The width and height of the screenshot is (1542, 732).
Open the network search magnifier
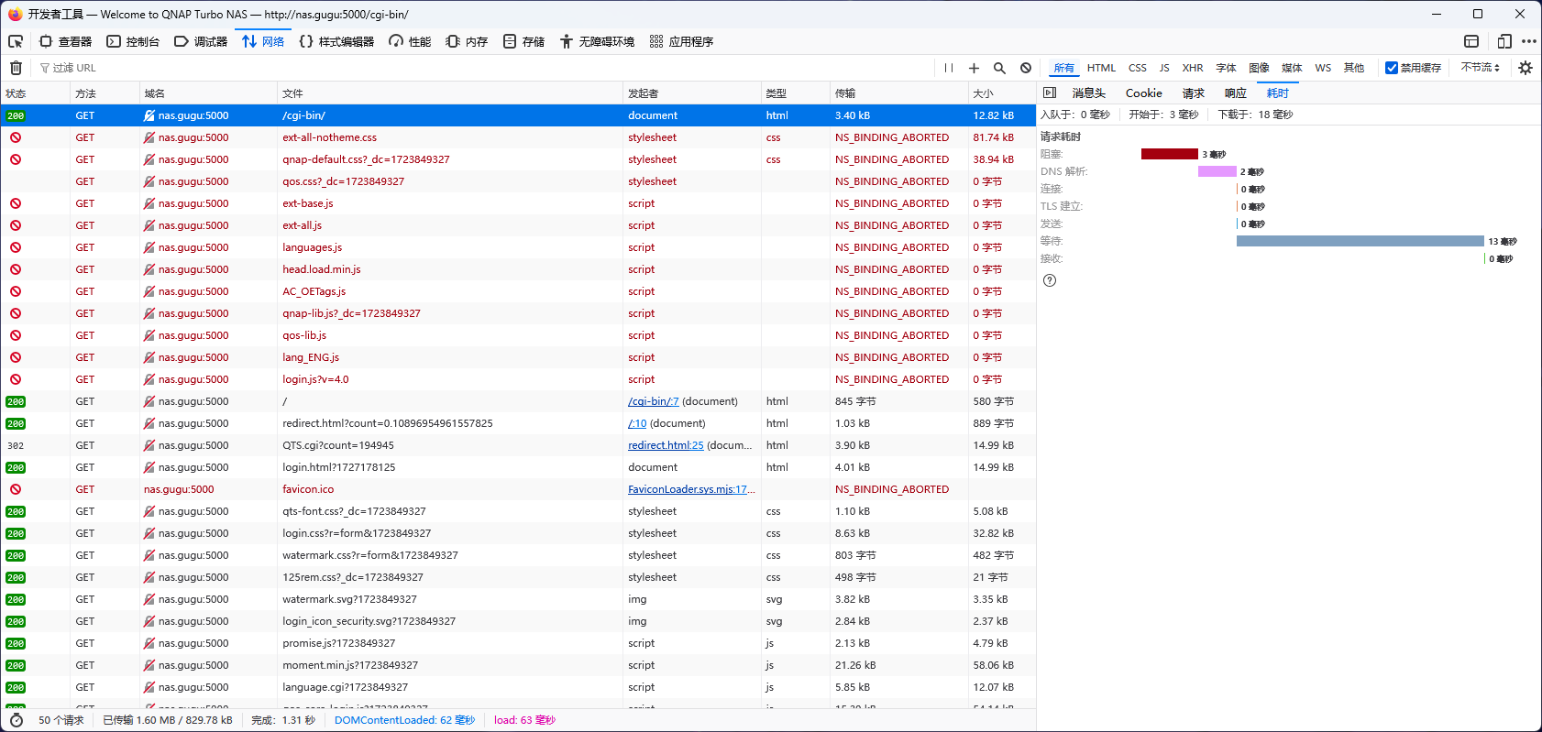[x=999, y=68]
